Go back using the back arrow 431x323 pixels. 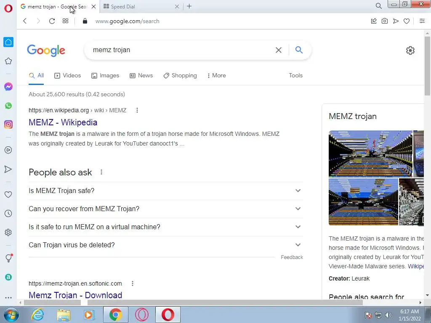(x=25, y=21)
